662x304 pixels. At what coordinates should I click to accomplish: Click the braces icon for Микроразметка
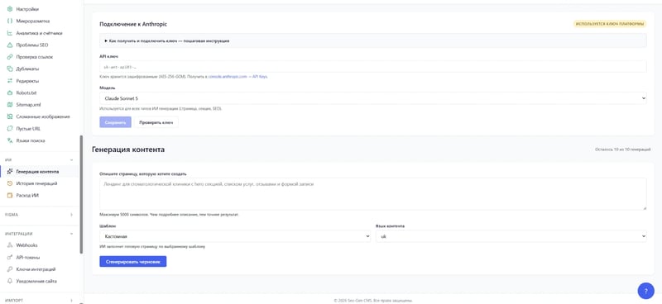10,21
